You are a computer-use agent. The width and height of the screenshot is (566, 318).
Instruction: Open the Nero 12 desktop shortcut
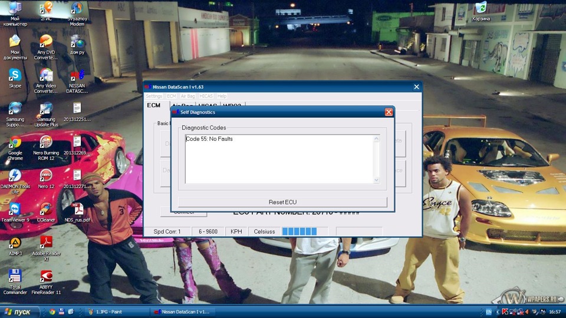[x=46, y=179]
